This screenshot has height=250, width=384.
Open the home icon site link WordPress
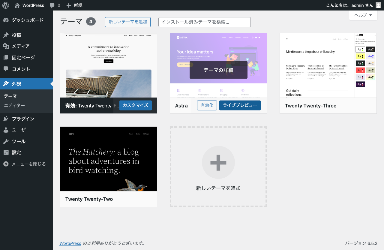(29, 5)
